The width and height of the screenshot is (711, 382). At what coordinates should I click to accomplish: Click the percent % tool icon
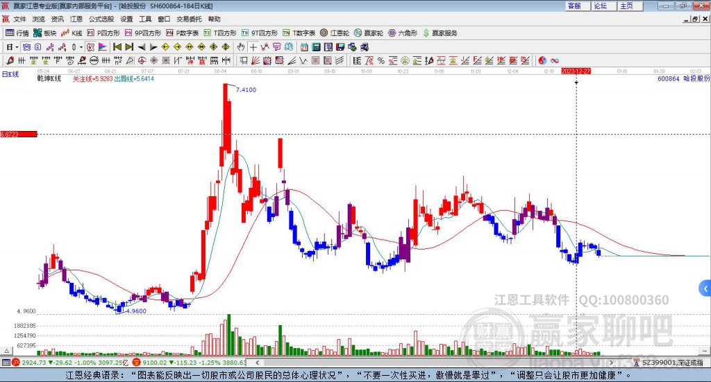(x=381, y=60)
